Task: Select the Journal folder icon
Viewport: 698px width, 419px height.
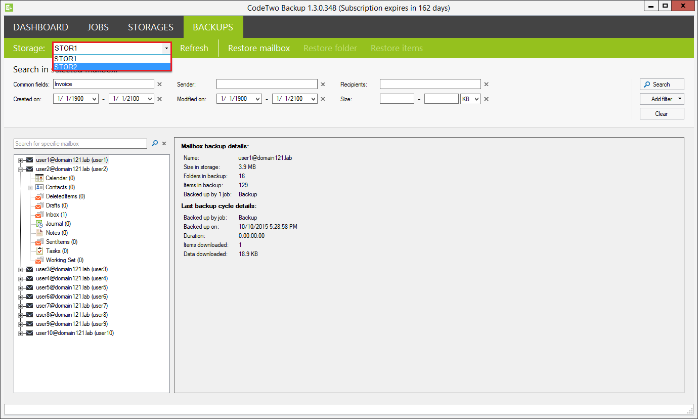Action: (38, 223)
